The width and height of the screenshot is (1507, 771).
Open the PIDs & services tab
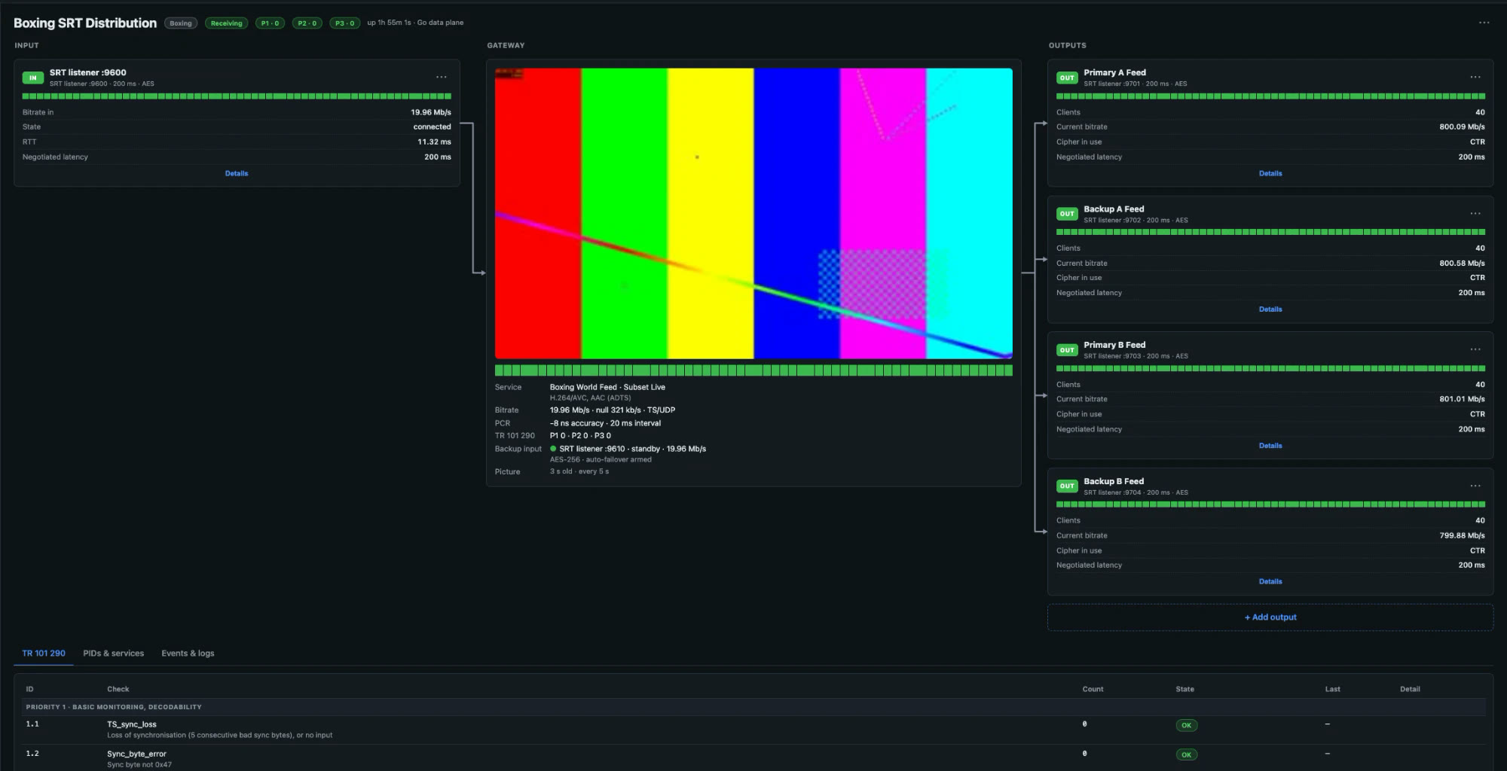[x=113, y=654]
